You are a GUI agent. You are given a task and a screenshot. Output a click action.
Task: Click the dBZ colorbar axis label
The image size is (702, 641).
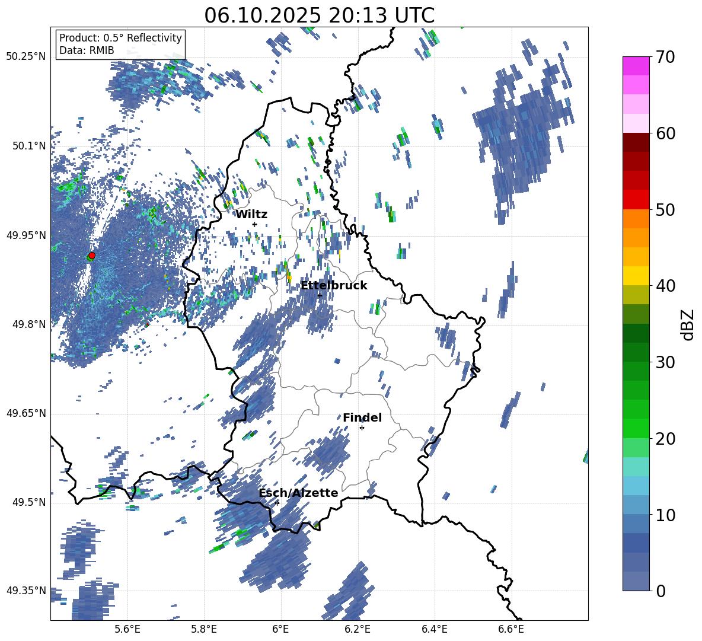(688, 324)
